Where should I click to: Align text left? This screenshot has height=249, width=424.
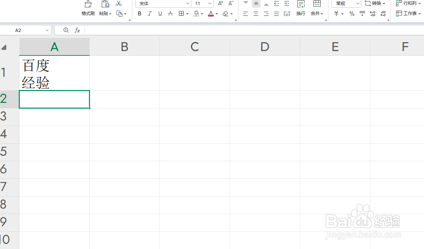(x=245, y=14)
